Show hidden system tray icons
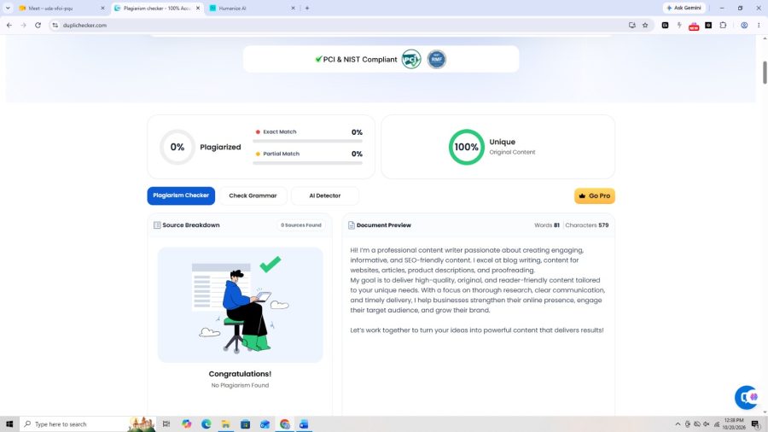 678,424
